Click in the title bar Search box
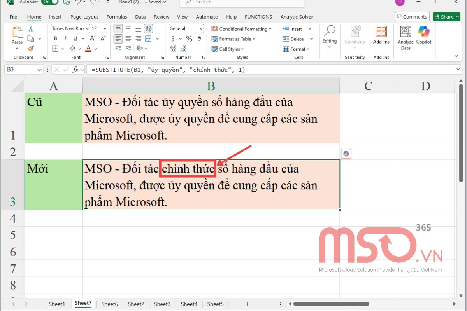The image size is (467, 311). click(242, 3)
